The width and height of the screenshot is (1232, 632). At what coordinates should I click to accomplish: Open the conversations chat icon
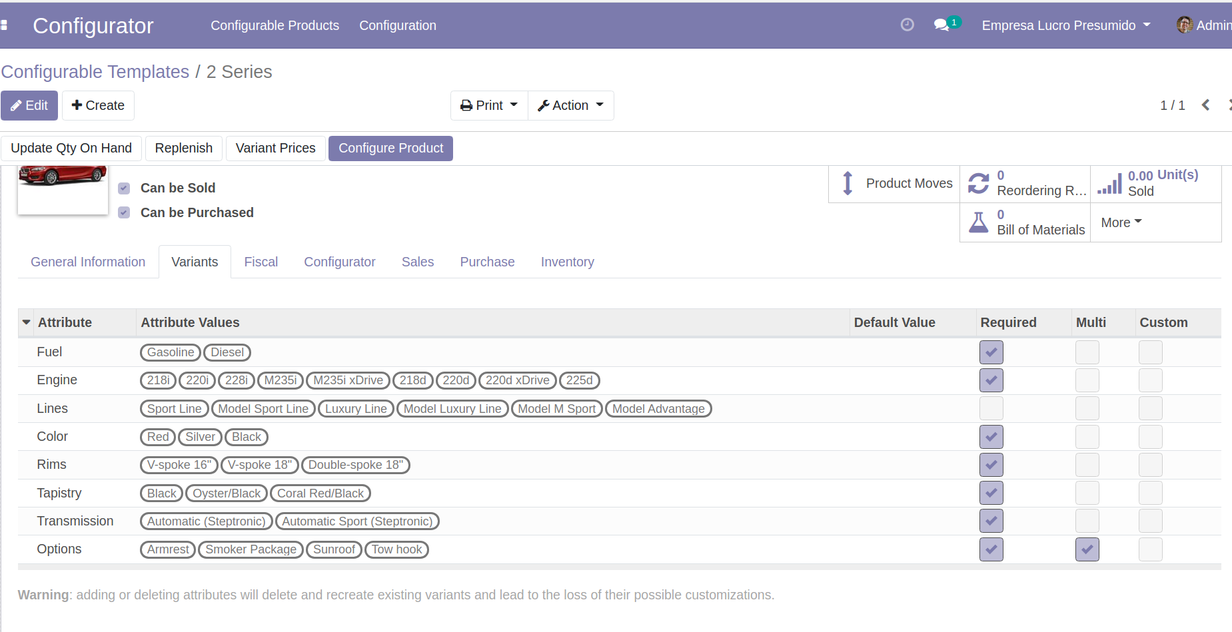(941, 25)
